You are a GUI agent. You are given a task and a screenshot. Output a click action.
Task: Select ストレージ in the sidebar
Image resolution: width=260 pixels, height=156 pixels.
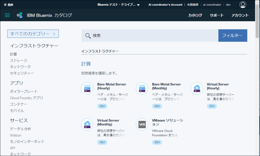coord(19,61)
